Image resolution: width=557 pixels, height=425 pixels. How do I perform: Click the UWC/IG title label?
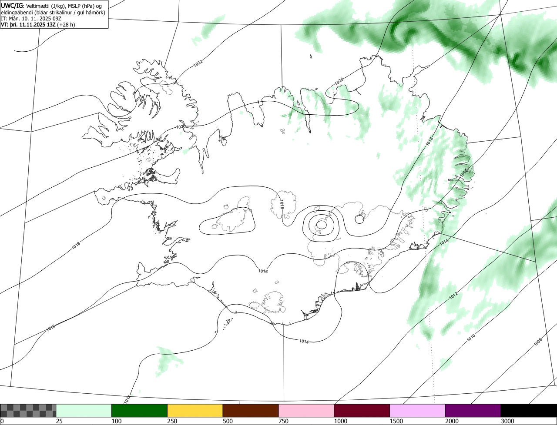[12, 6]
